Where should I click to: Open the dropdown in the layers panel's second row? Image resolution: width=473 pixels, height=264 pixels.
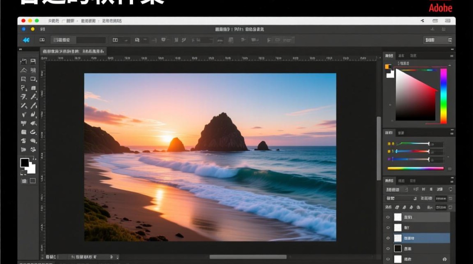[x=401, y=199]
